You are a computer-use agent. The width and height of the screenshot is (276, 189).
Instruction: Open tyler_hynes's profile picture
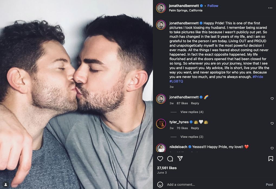click(x=161, y=124)
